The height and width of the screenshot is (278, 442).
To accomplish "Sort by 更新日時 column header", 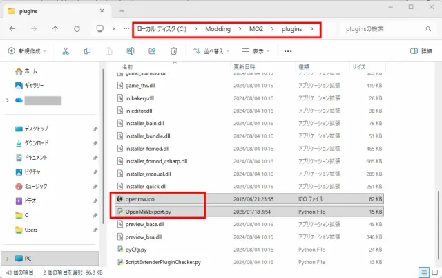I will [244, 67].
